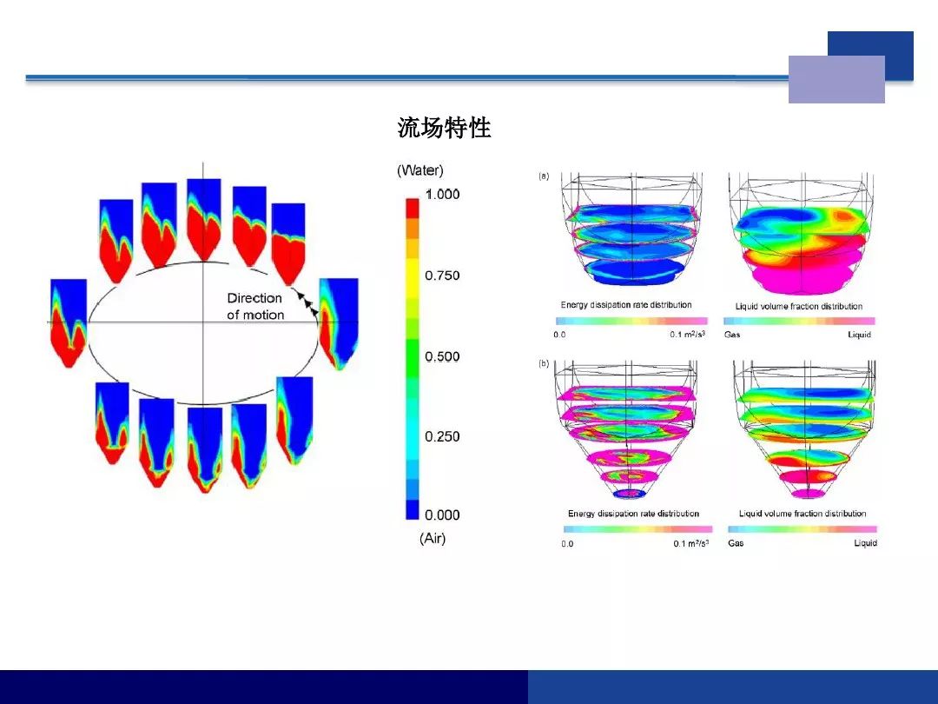The width and height of the screenshot is (938, 704).
Task: Click the (b) panel label
Action: pos(543,363)
